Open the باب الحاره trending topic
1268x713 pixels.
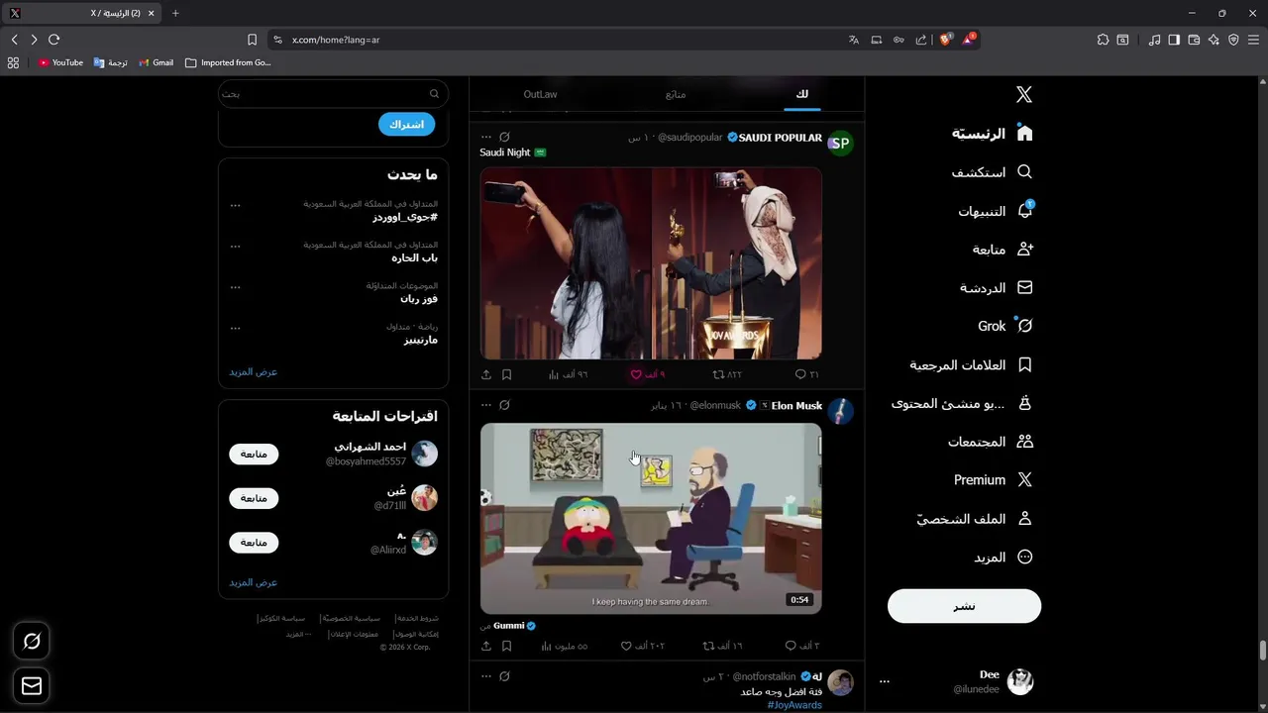(x=414, y=257)
